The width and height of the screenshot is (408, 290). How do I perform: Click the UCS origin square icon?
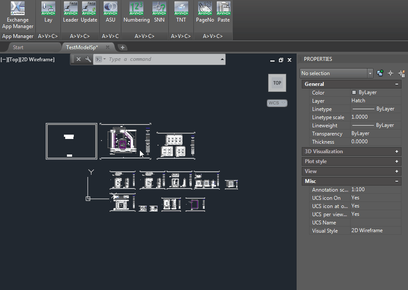coord(88,199)
